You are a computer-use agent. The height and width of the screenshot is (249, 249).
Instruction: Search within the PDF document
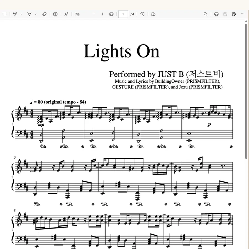pyautogui.click(x=205, y=14)
